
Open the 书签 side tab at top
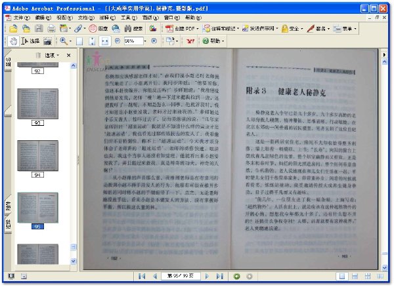tap(9, 62)
